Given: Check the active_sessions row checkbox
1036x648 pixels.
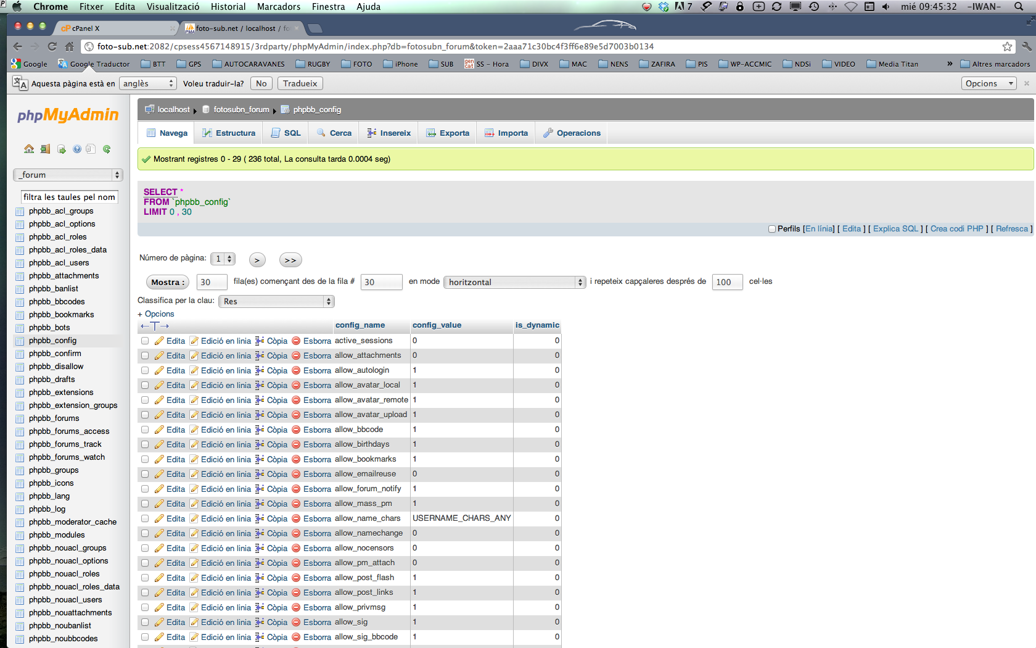Looking at the screenshot, I should coord(145,341).
